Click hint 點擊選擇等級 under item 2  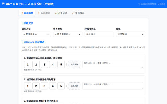33,91
